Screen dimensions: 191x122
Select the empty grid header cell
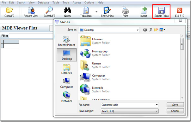[x=11, y=42]
